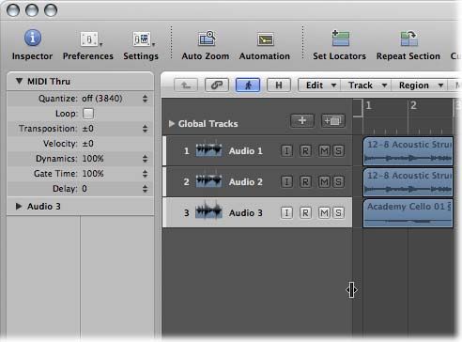Select the 12-8 Acoustic region on Audio 1
This screenshot has height=342, width=462.
click(x=408, y=151)
